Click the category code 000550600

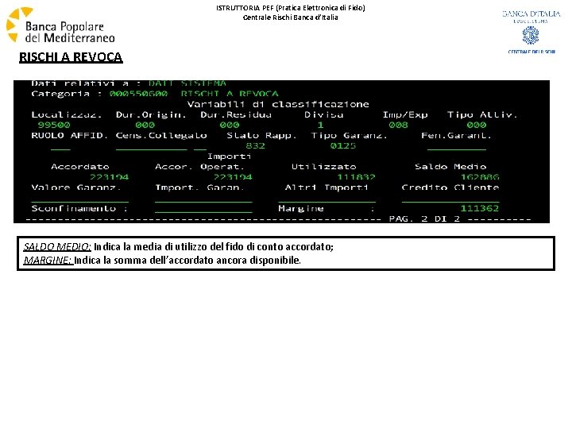coord(138,94)
